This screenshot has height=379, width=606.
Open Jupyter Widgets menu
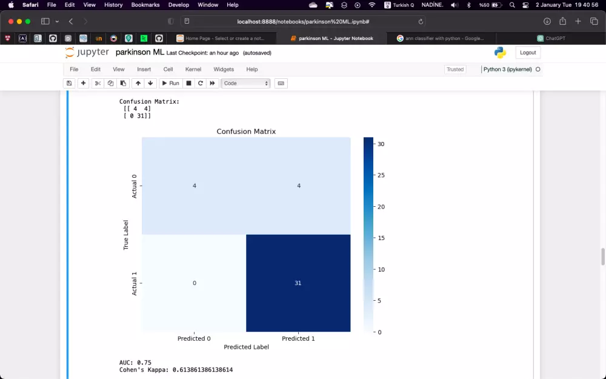tap(224, 69)
